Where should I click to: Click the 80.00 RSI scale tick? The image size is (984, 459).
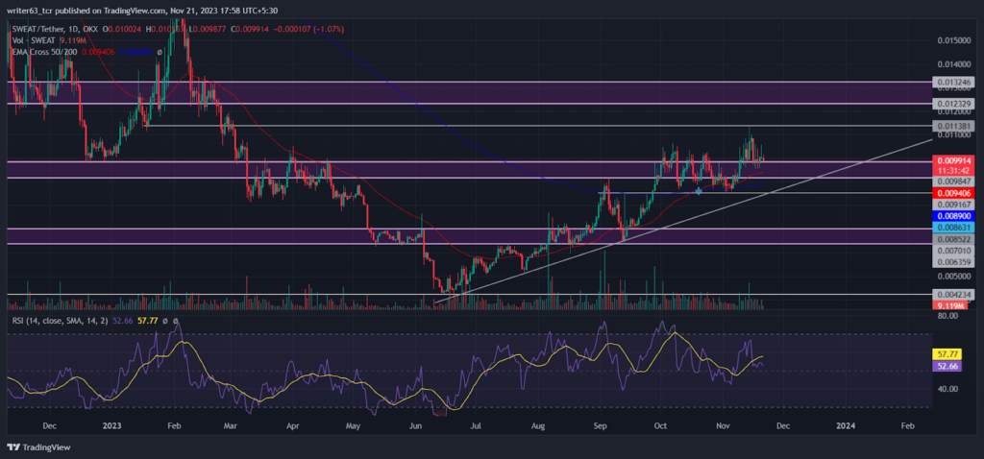coord(947,316)
